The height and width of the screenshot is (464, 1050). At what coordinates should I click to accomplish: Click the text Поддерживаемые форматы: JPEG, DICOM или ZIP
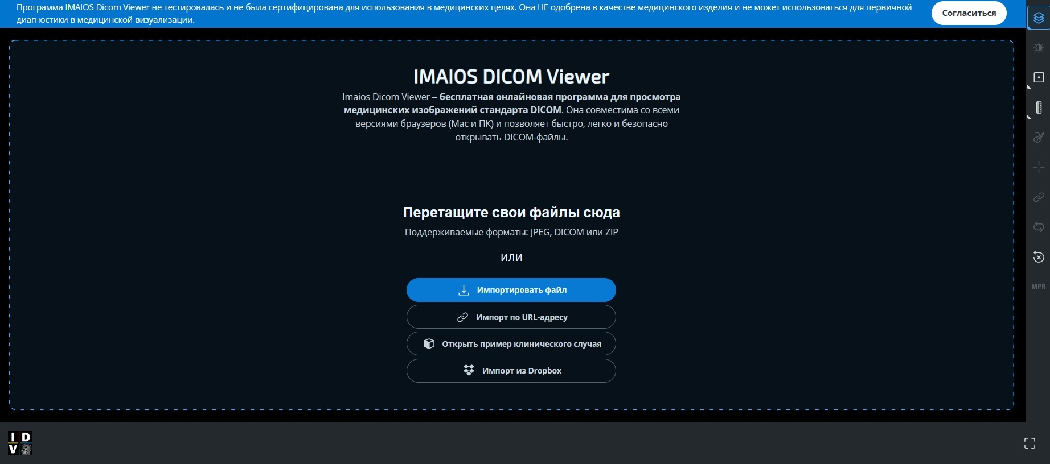click(511, 232)
